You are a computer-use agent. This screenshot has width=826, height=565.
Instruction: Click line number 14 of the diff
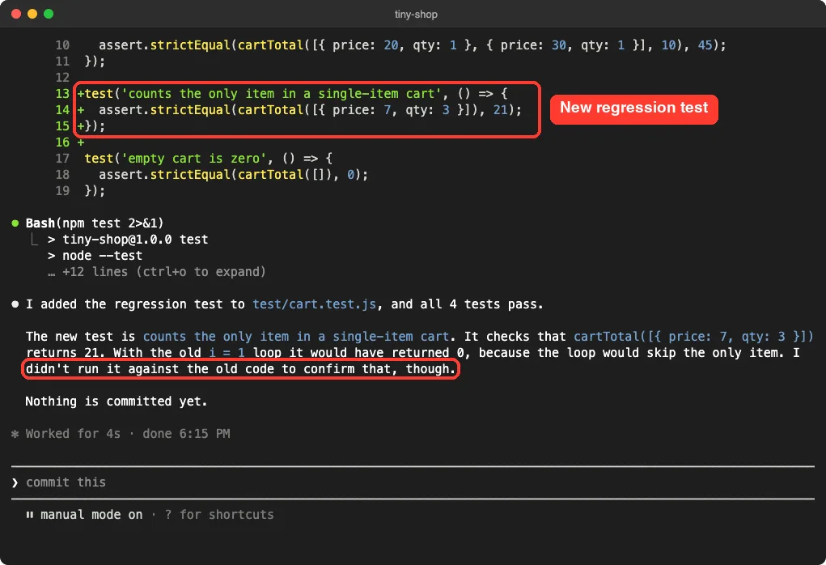click(62, 110)
